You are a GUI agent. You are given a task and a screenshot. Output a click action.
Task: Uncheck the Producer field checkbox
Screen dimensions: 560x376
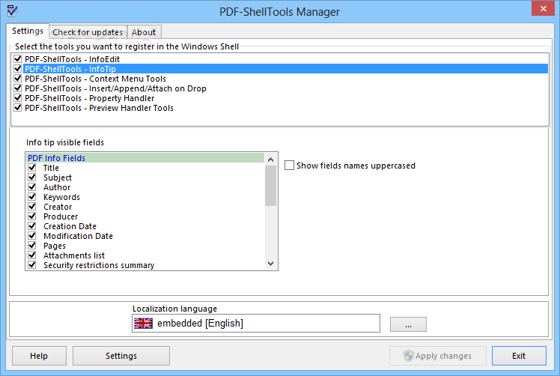point(32,216)
